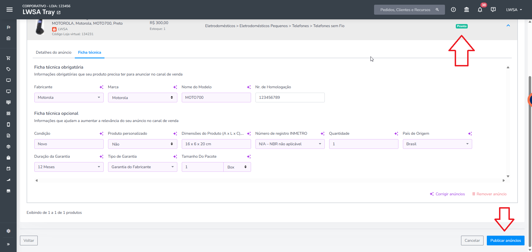Image resolution: width=532 pixels, height=252 pixels.
Task: Click the form scroll-up arrow
Action: pyautogui.click(x=508, y=67)
